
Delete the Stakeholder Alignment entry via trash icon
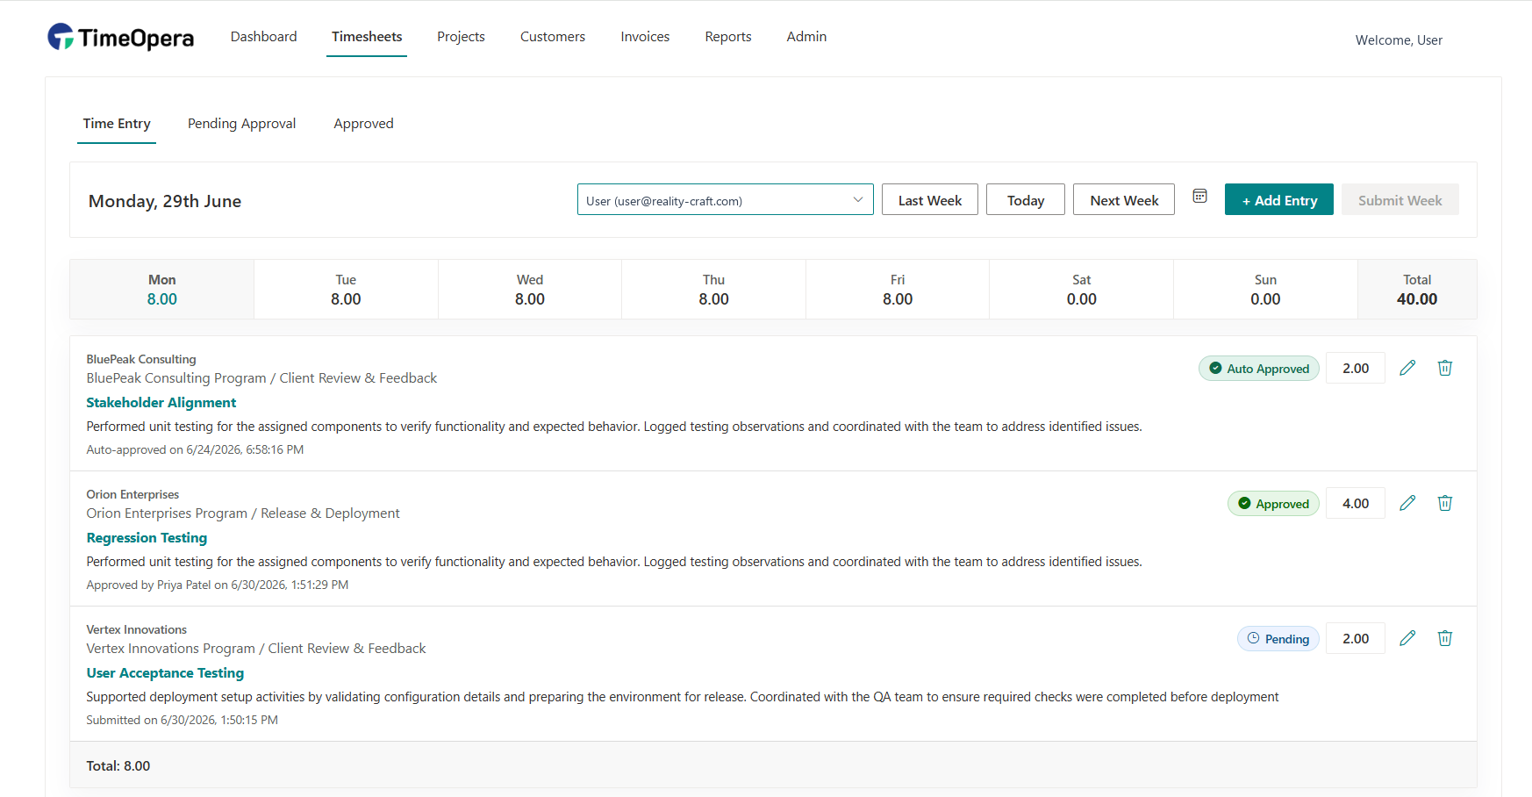click(1445, 368)
